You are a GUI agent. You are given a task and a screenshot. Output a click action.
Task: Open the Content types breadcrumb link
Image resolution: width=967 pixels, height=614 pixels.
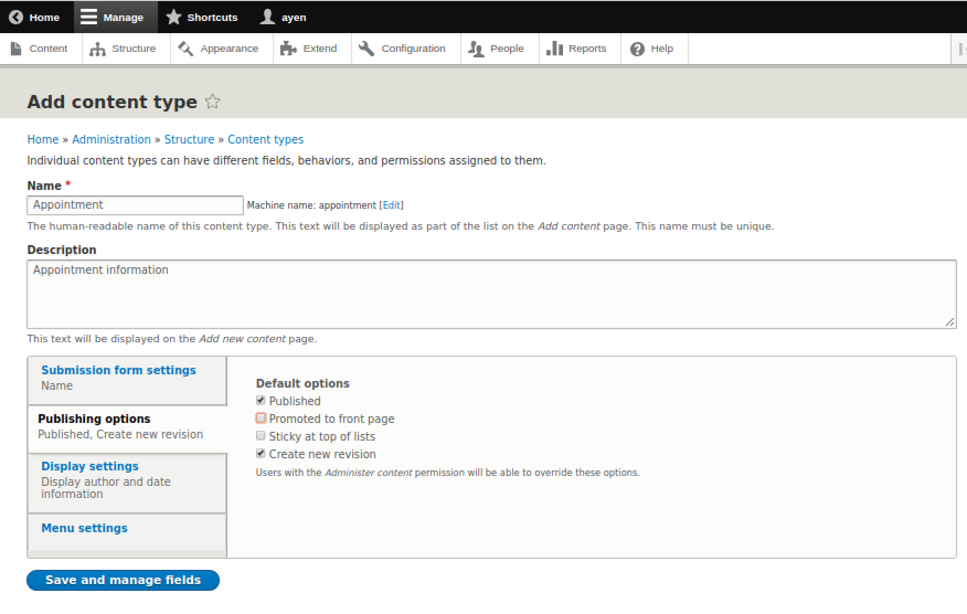point(265,140)
